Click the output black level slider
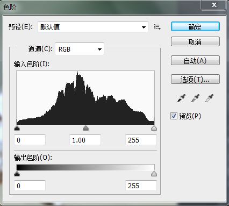 [x=17, y=174]
